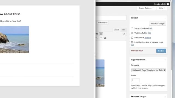Click Move to Trash link
Viewport: 175px width, 98px height.
coord(137,51)
